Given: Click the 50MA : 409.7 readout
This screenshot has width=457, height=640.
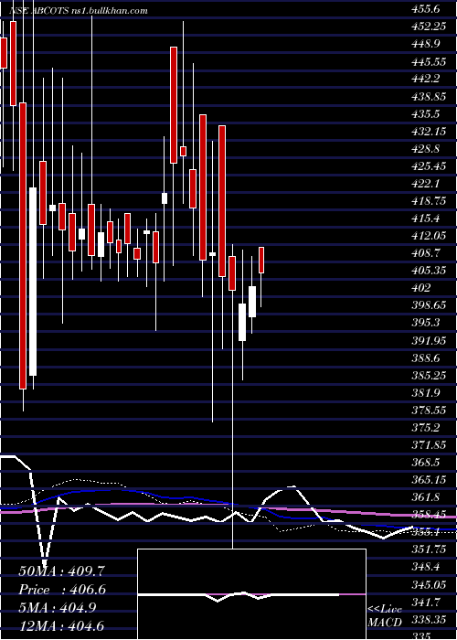Looking at the screenshot, I should coord(62,571).
